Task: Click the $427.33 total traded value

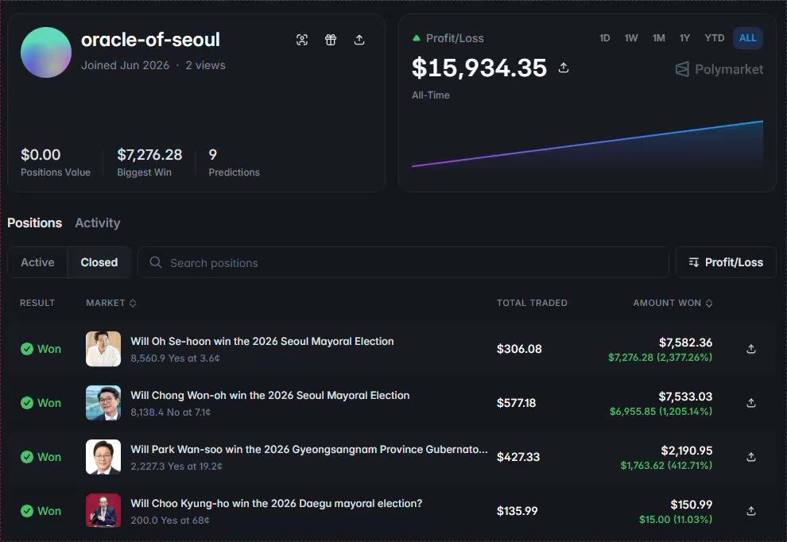Action: coord(518,457)
